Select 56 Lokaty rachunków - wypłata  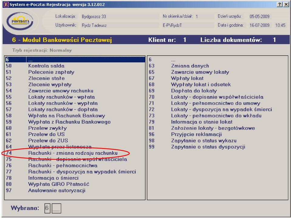(75, 103)
